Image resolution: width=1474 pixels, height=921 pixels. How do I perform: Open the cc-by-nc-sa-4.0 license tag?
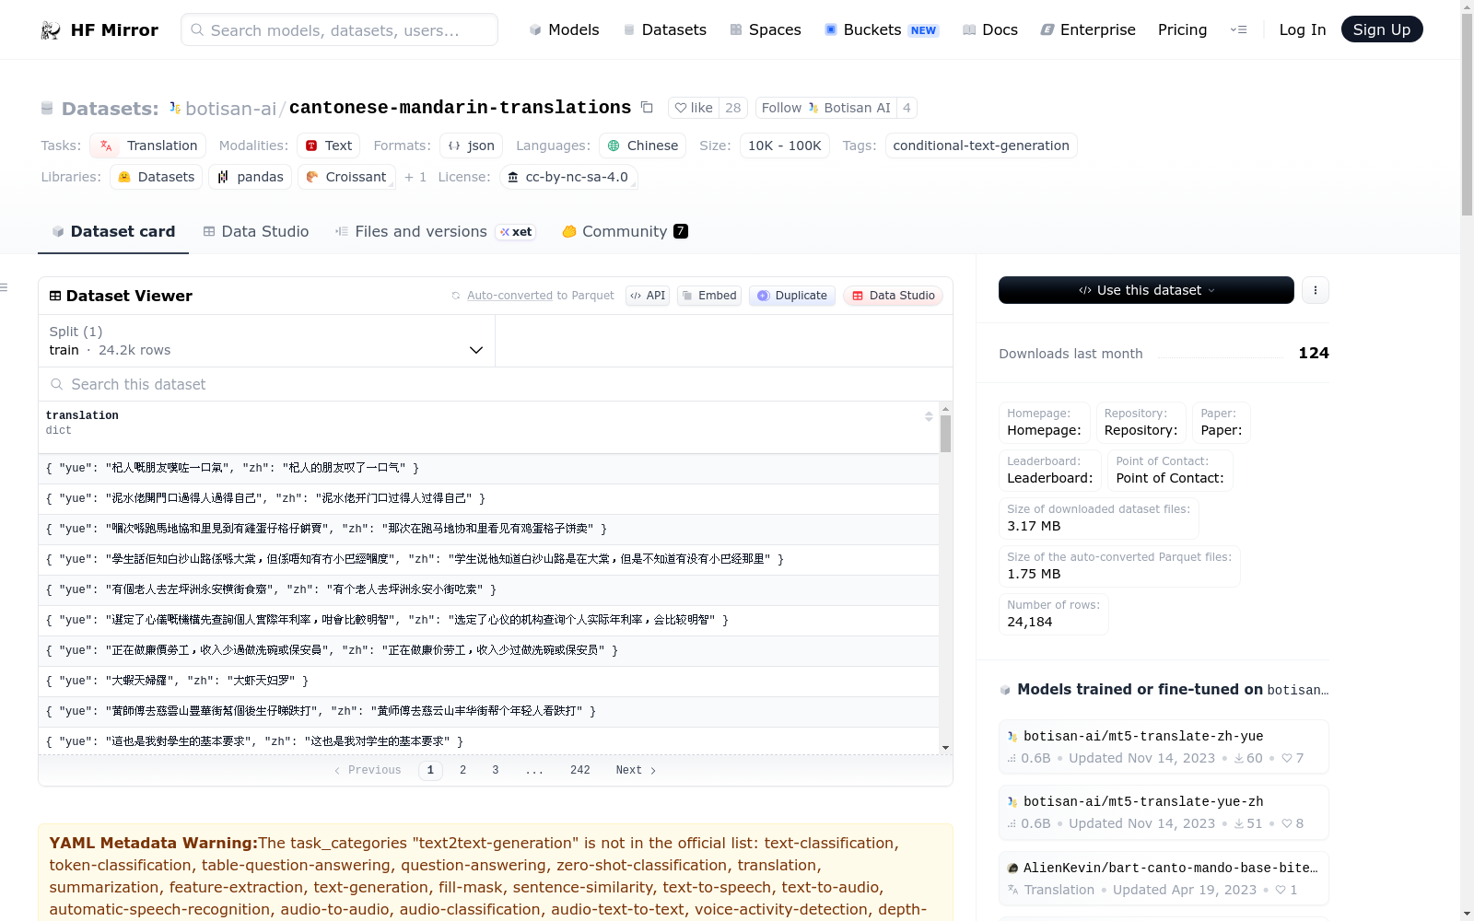568,177
